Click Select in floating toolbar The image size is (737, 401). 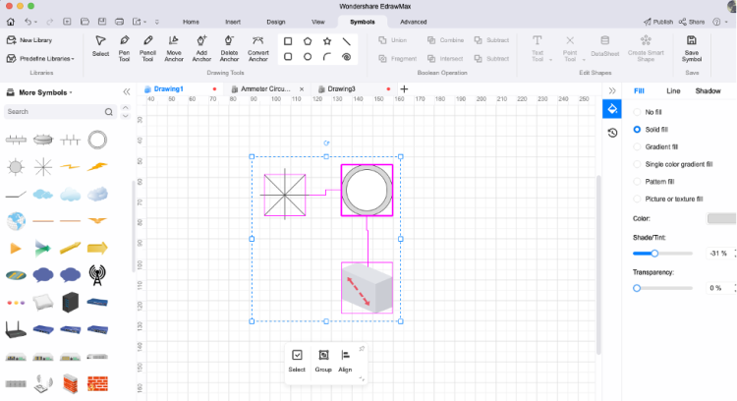(297, 361)
